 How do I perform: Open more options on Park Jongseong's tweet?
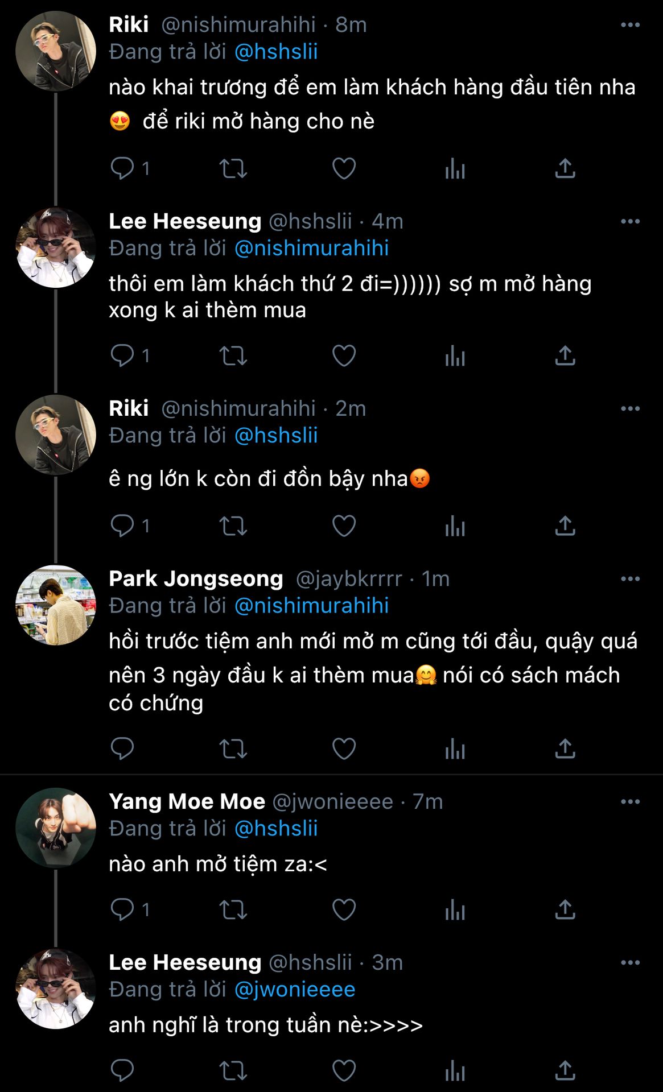630,579
